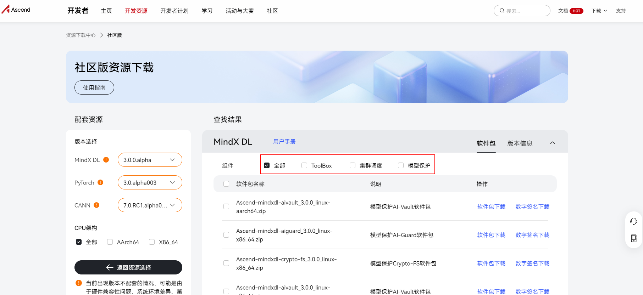Check the crypto-fs x86_64.zip package checkbox
643x295 pixels.
coord(226,263)
